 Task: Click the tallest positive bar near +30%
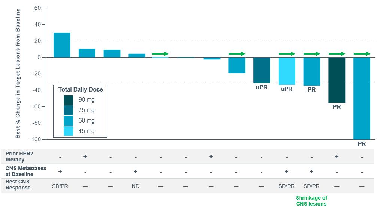(x=62, y=45)
